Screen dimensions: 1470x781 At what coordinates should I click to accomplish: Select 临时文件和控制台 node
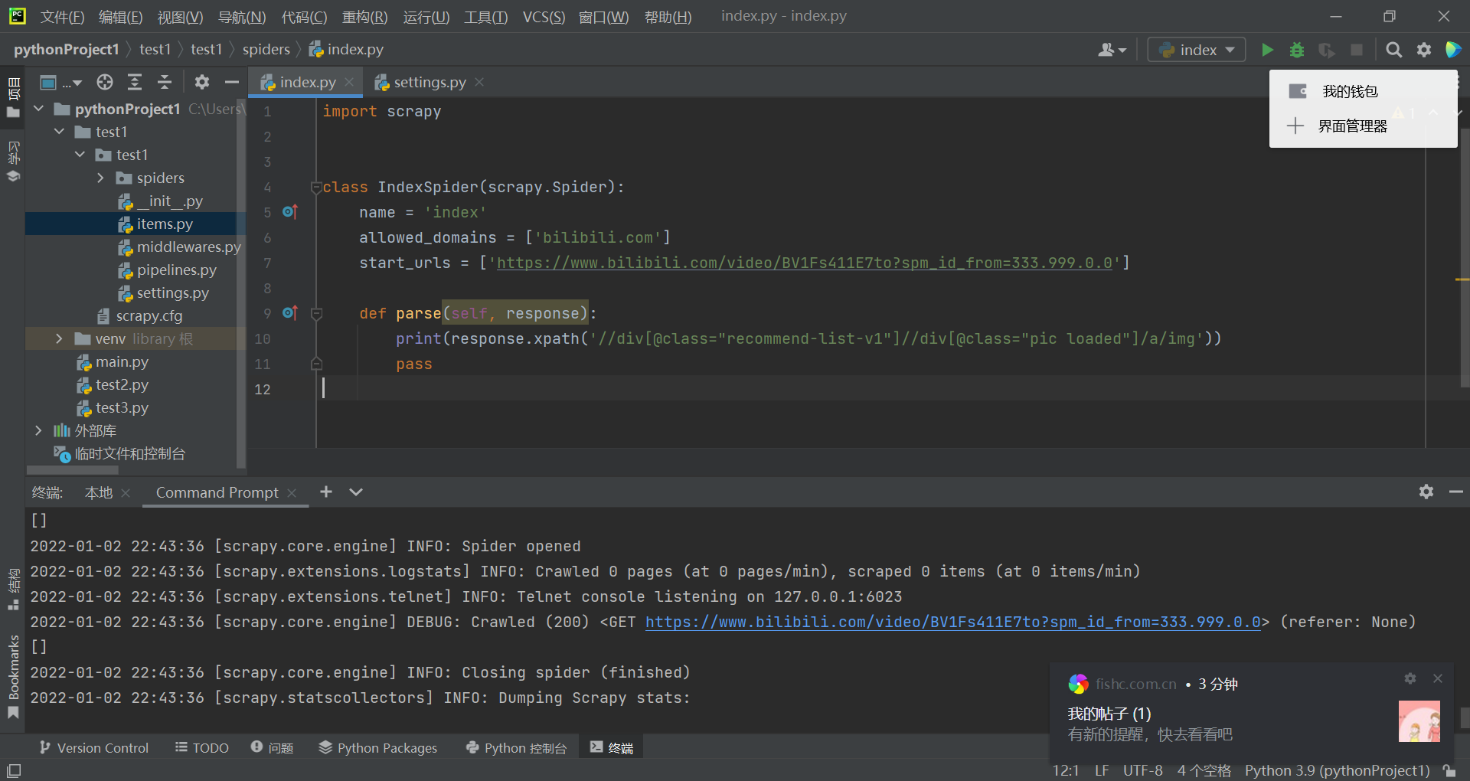tap(119, 453)
